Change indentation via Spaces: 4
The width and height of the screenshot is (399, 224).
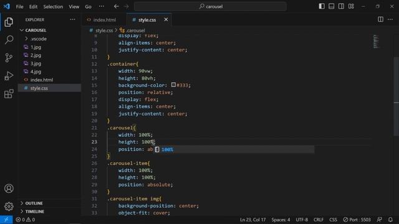coord(281,220)
